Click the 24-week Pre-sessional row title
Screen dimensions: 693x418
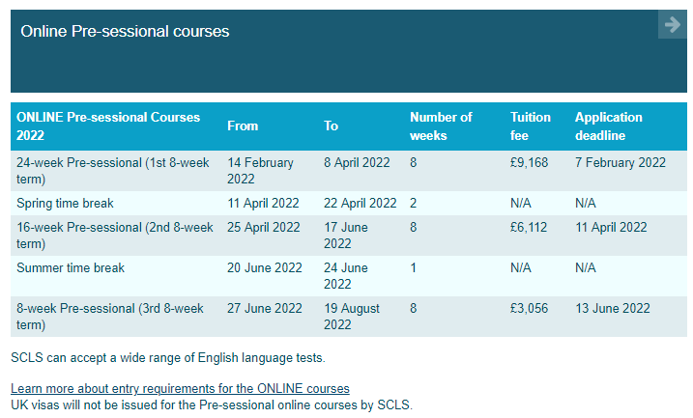click(113, 171)
